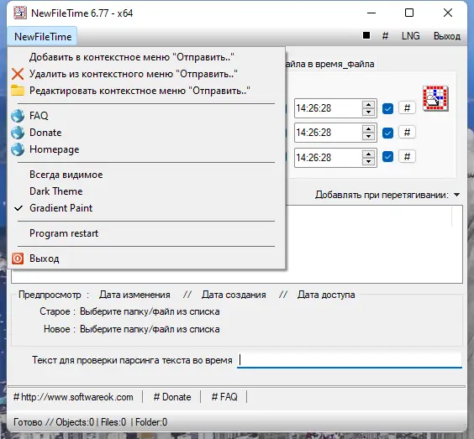474x439 pixels.
Task: Decrease the third time spinner down arrow
Action: pyautogui.click(x=368, y=161)
